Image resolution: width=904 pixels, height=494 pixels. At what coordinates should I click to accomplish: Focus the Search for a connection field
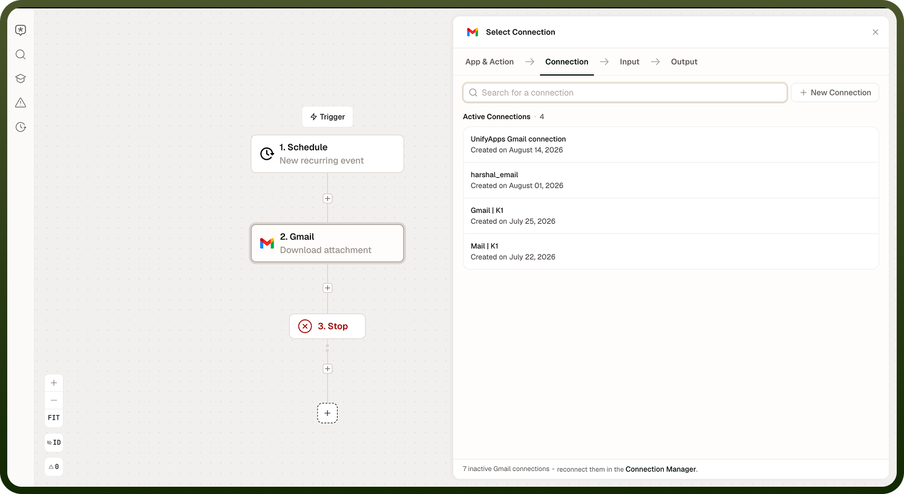coord(625,93)
